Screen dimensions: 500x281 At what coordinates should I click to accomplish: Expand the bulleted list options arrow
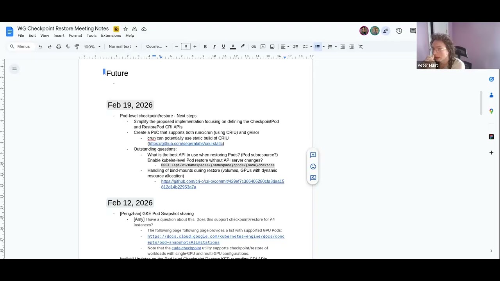pyautogui.click(x=323, y=46)
